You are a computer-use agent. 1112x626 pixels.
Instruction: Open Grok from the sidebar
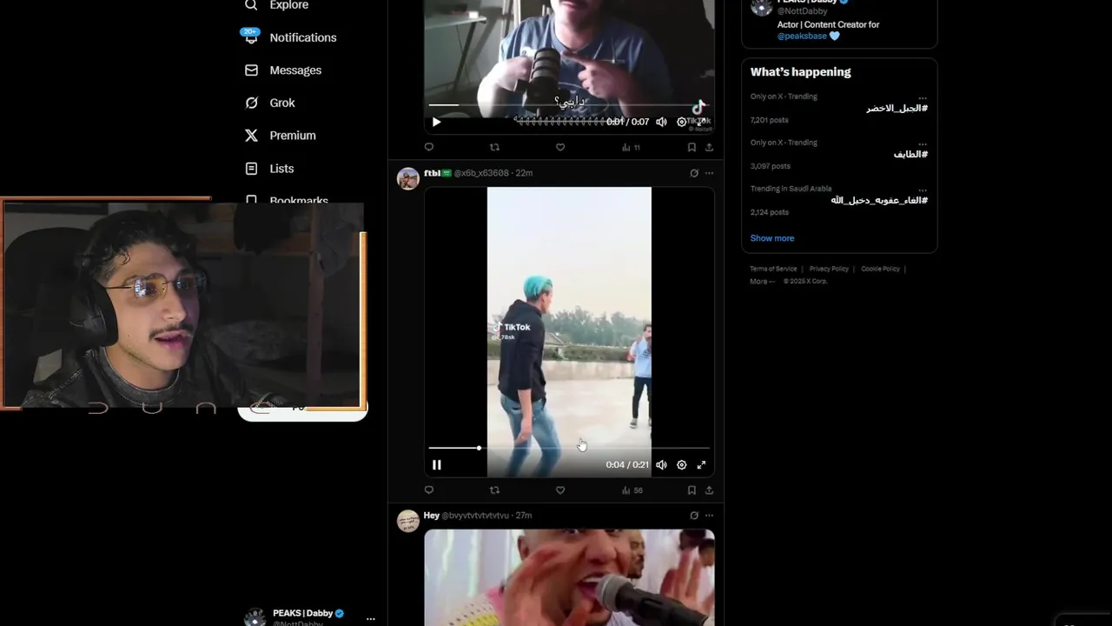[269, 103]
